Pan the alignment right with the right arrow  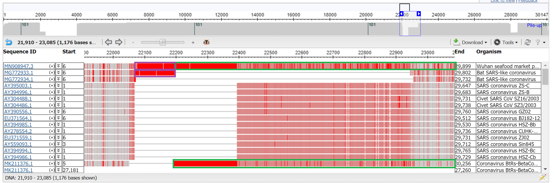pyautogui.click(x=119, y=42)
